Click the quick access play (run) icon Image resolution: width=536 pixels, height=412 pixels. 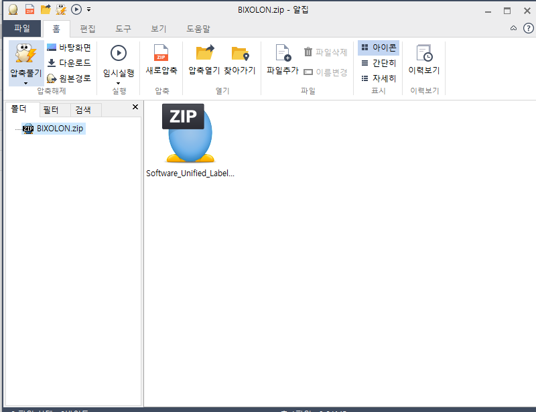[76, 9]
